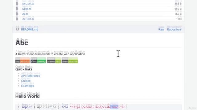Open the API Reference link

(x=31, y=76)
